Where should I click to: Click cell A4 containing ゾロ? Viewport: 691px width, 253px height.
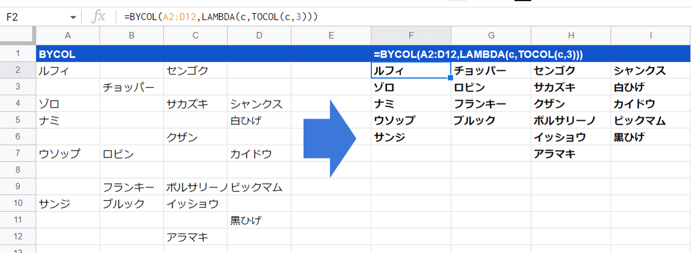pos(67,105)
